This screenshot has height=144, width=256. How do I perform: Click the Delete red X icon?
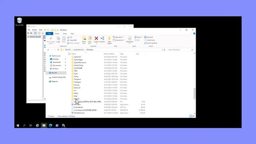pos(96,38)
